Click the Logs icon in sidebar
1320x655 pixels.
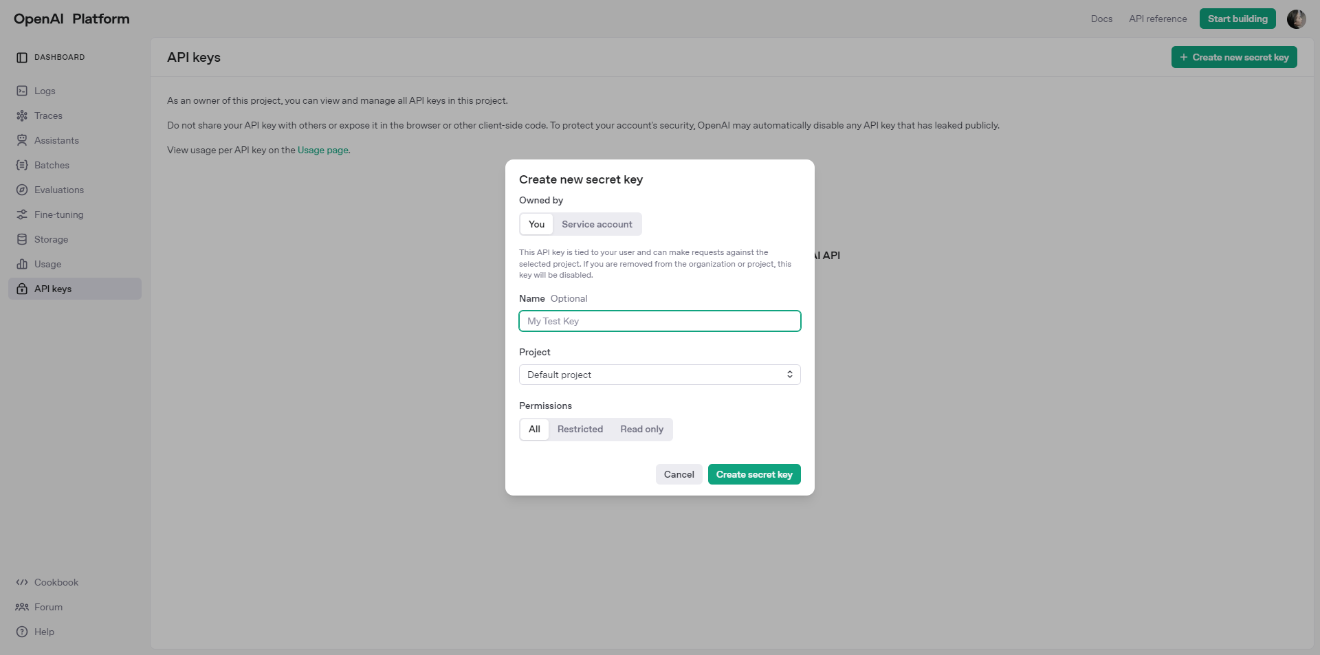tap(22, 91)
